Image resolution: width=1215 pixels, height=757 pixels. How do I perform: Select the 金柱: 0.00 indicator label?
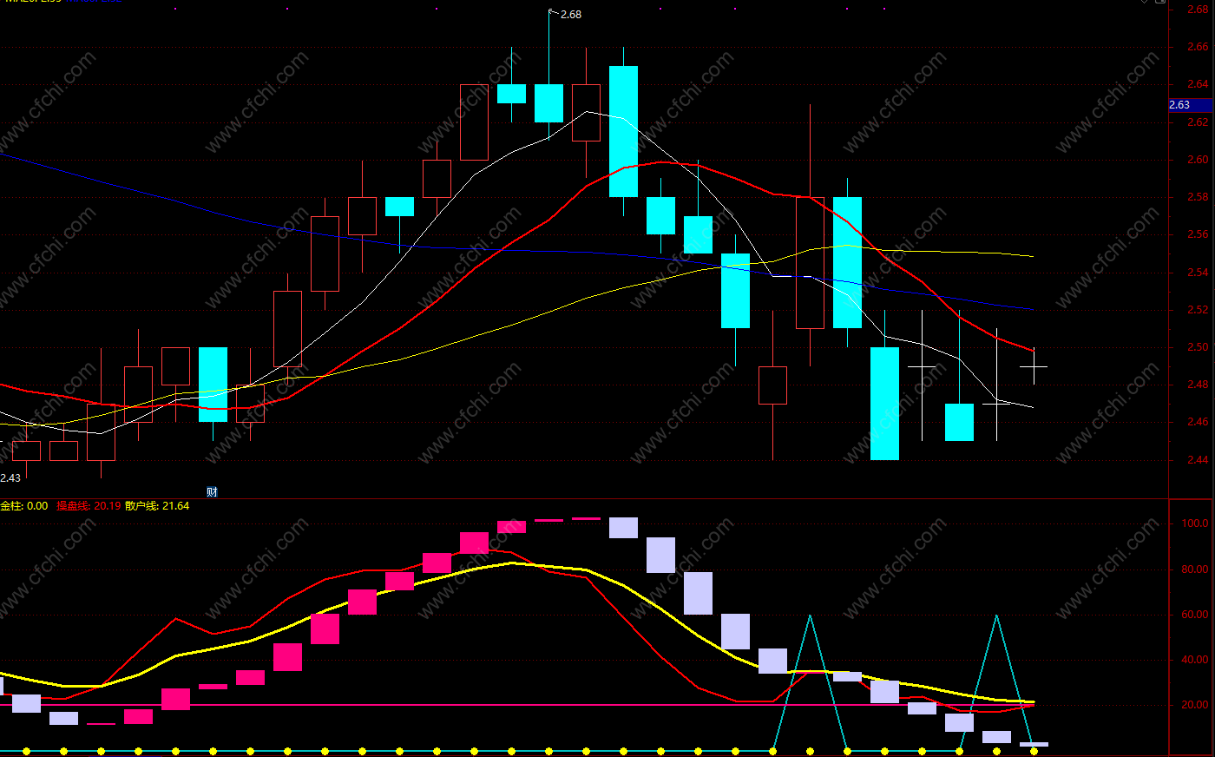24,506
